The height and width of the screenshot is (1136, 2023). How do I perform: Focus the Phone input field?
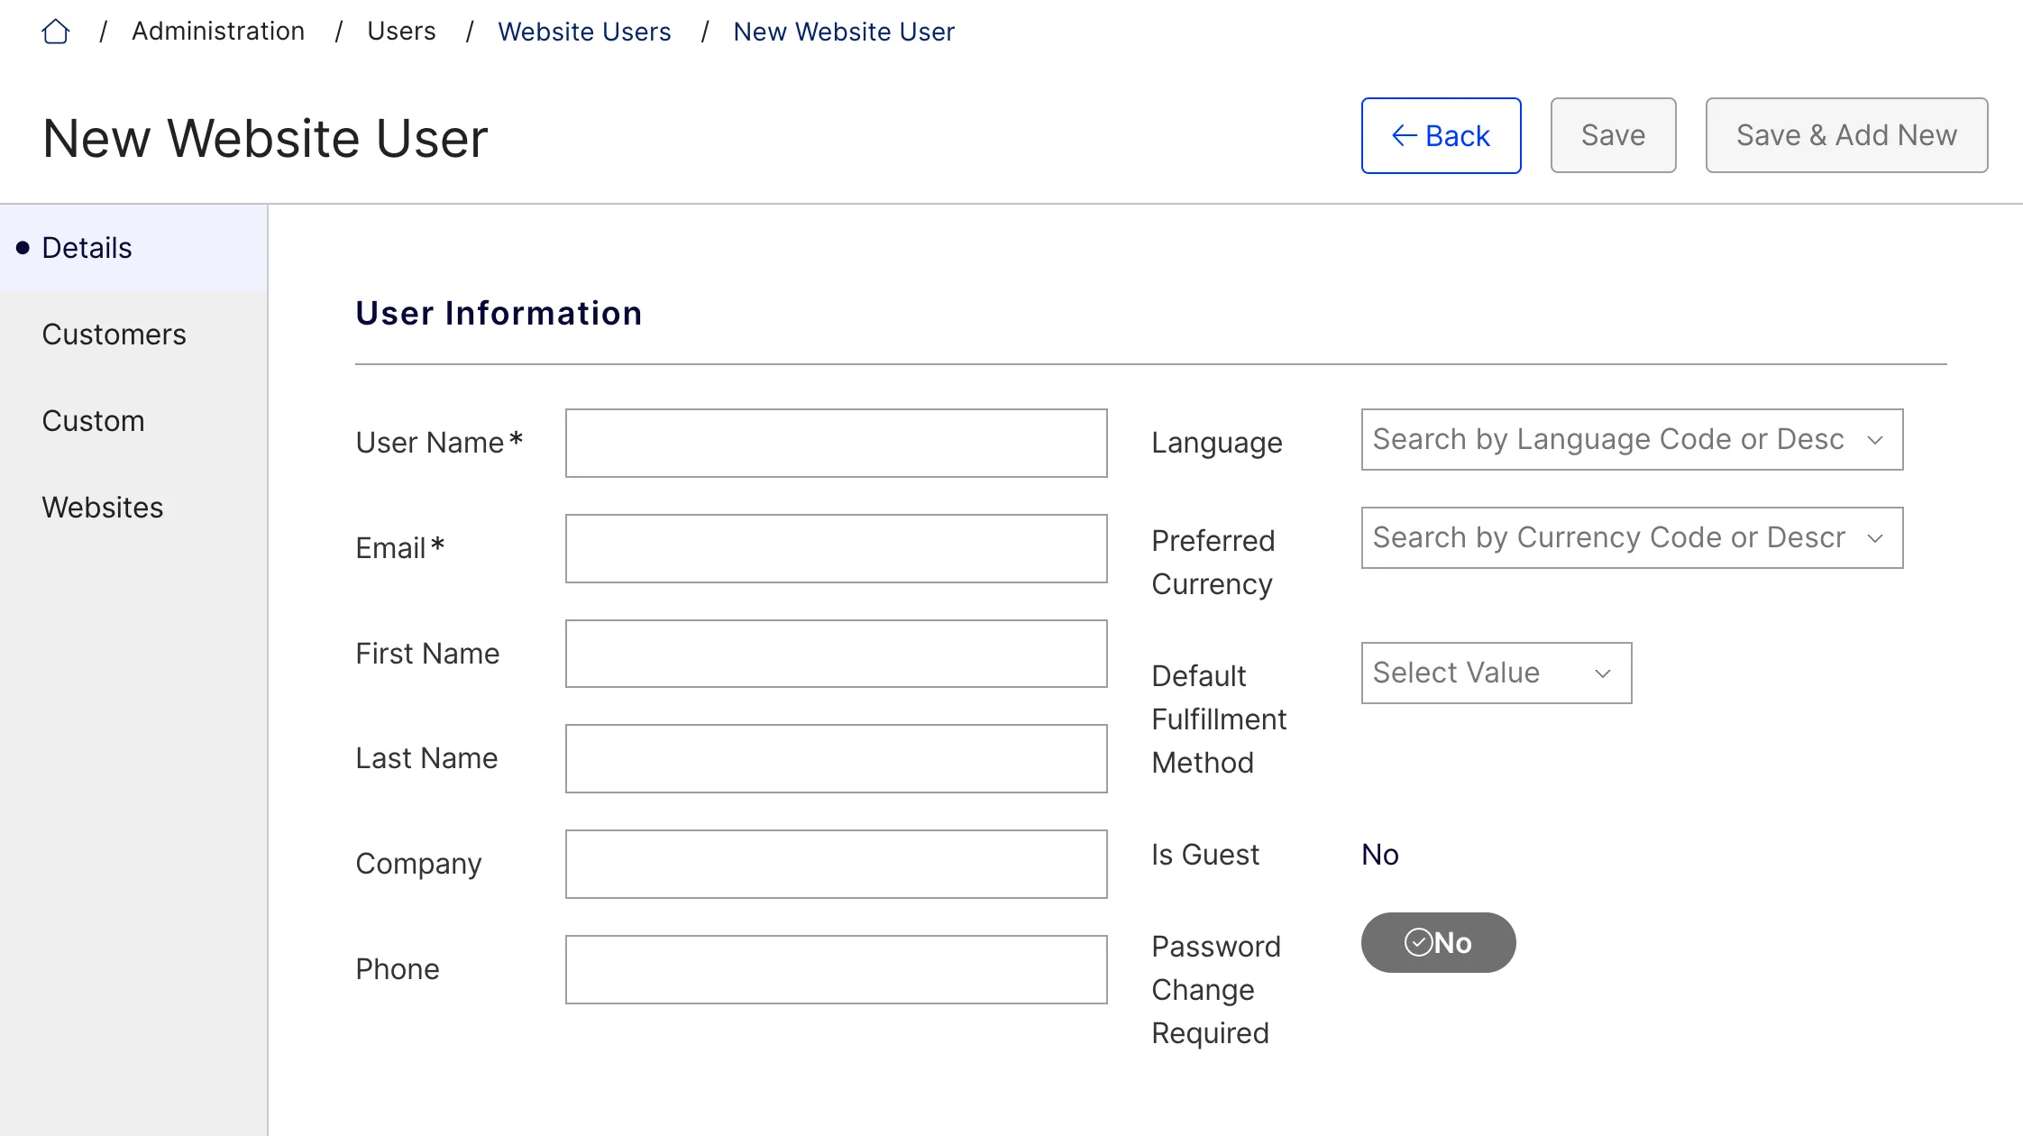836,969
